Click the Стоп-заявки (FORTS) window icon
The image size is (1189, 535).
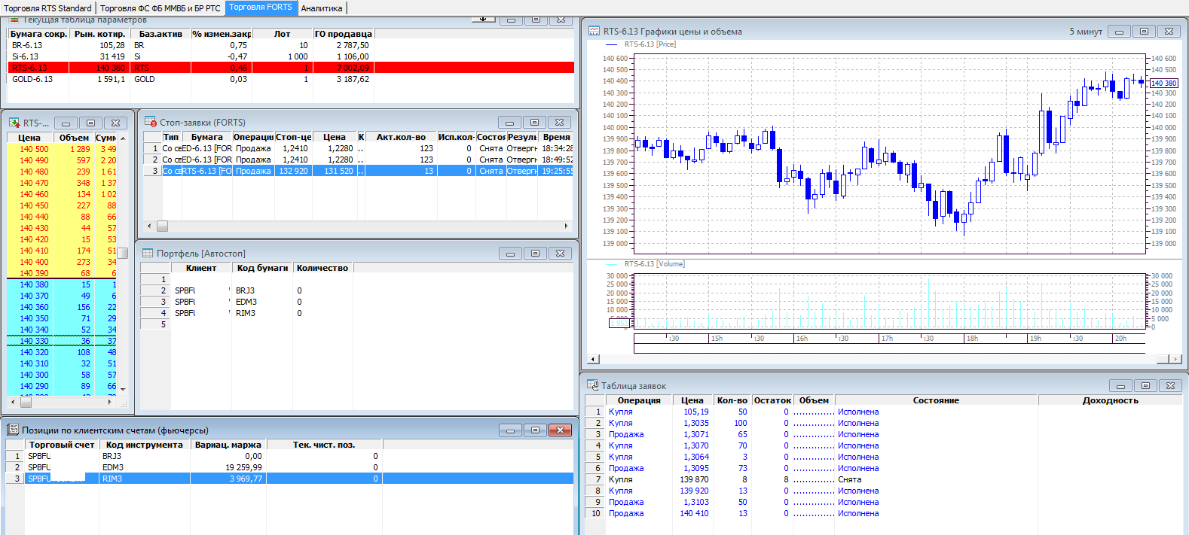[x=150, y=122]
